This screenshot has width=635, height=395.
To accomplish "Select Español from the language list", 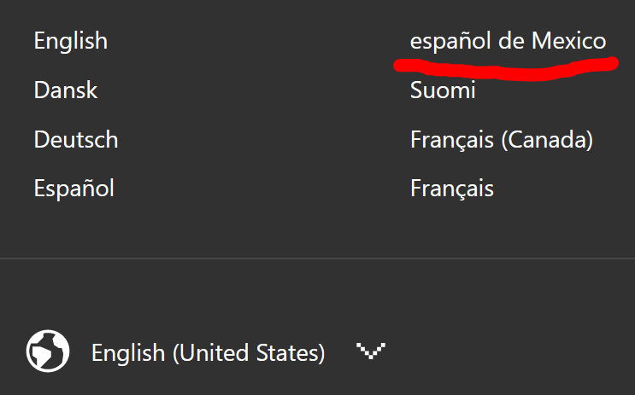I will [74, 188].
